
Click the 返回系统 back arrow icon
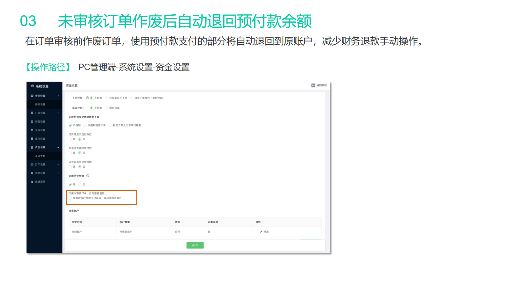click(313, 85)
